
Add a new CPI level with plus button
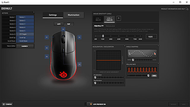[x=119, y=18]
